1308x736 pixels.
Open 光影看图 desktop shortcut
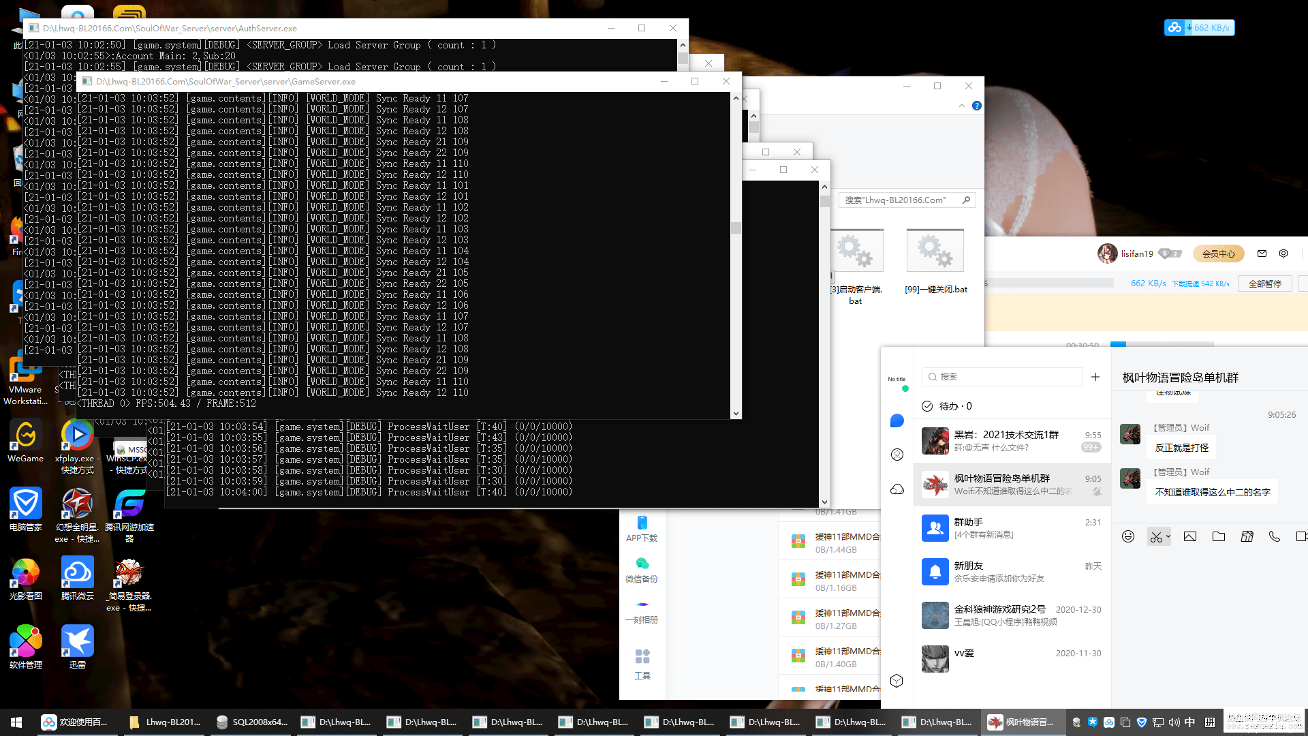point(26,578)
